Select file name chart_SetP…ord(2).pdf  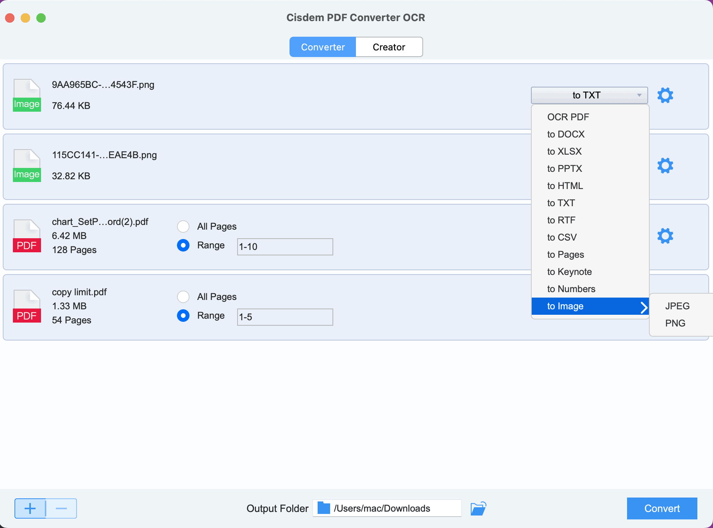100,222
